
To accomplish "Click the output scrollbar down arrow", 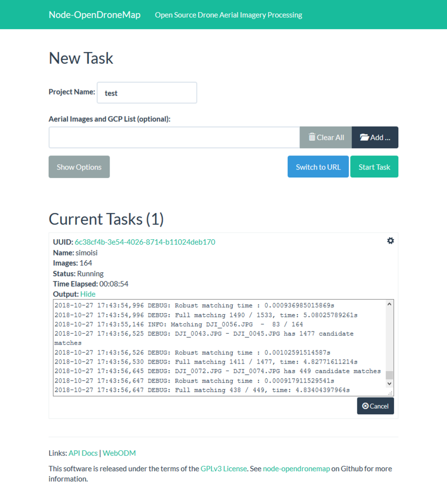I will tap(389, 384).
